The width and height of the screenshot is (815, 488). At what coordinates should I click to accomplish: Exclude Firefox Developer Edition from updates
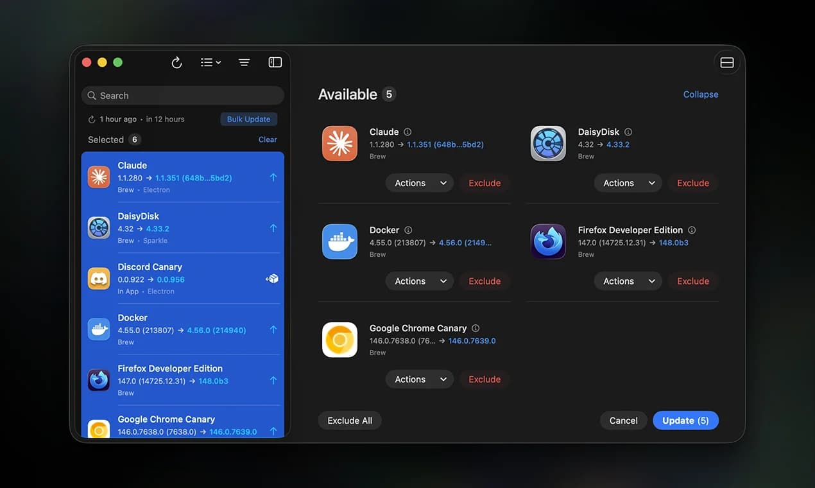692,281
